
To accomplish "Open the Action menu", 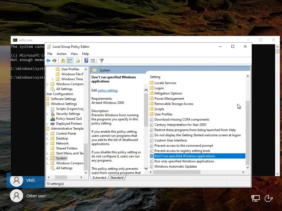I will pyautogui.click(x=61, y=54).
